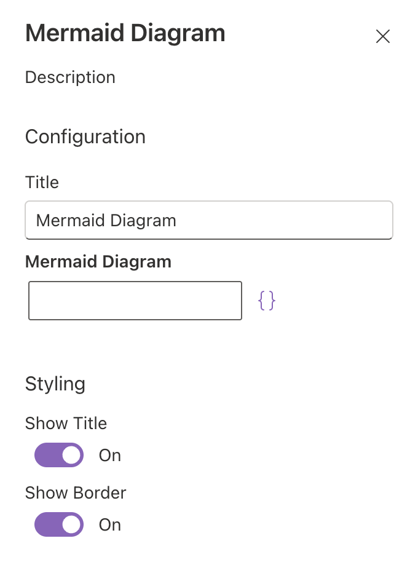
Task: Focus the empty Mermaid Diagram input box
Action: (x=135, y=301)
